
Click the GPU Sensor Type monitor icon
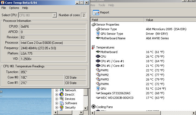pyautogui.click(x=98, y=34)
